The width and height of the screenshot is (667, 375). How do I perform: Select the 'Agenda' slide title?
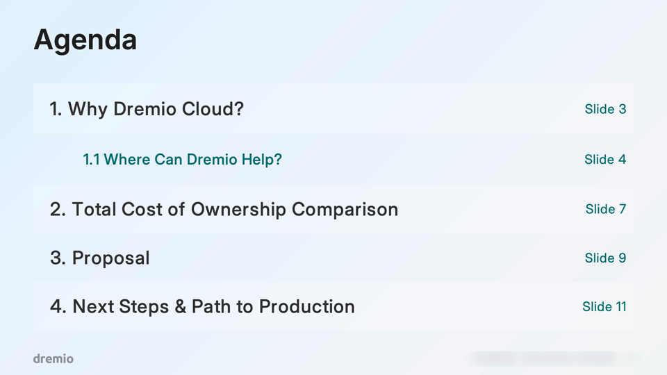pos(85,40)
